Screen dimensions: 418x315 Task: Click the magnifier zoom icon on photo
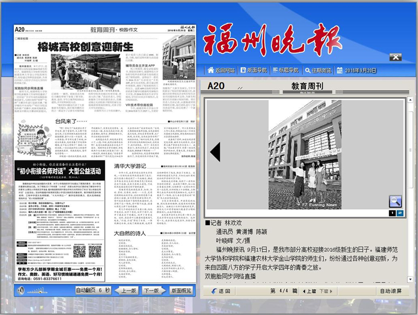[395, 201]
